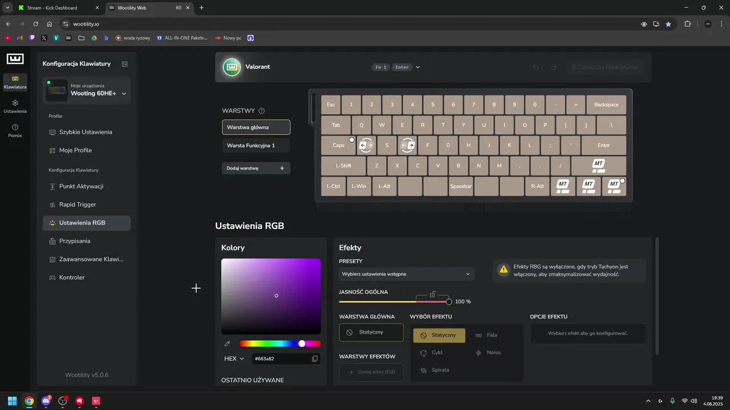Image resolution: width=730 pixels, height=410 pixels.
Task: Click Zapisz na klawiaturze button
Action: 606,67
